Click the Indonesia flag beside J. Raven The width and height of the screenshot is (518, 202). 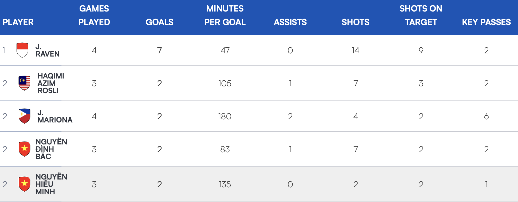click(22, 50)
